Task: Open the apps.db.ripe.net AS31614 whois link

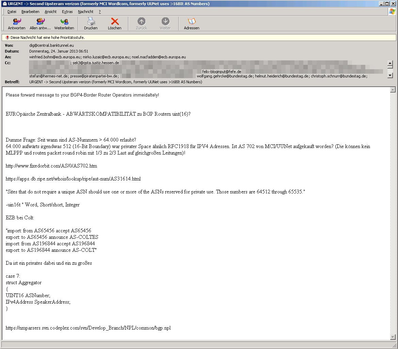Action: (x=73, y=179)
